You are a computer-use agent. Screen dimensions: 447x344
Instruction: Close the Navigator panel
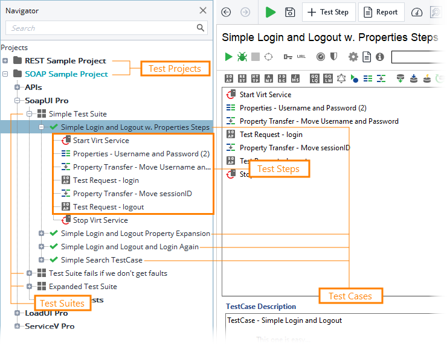203,10
